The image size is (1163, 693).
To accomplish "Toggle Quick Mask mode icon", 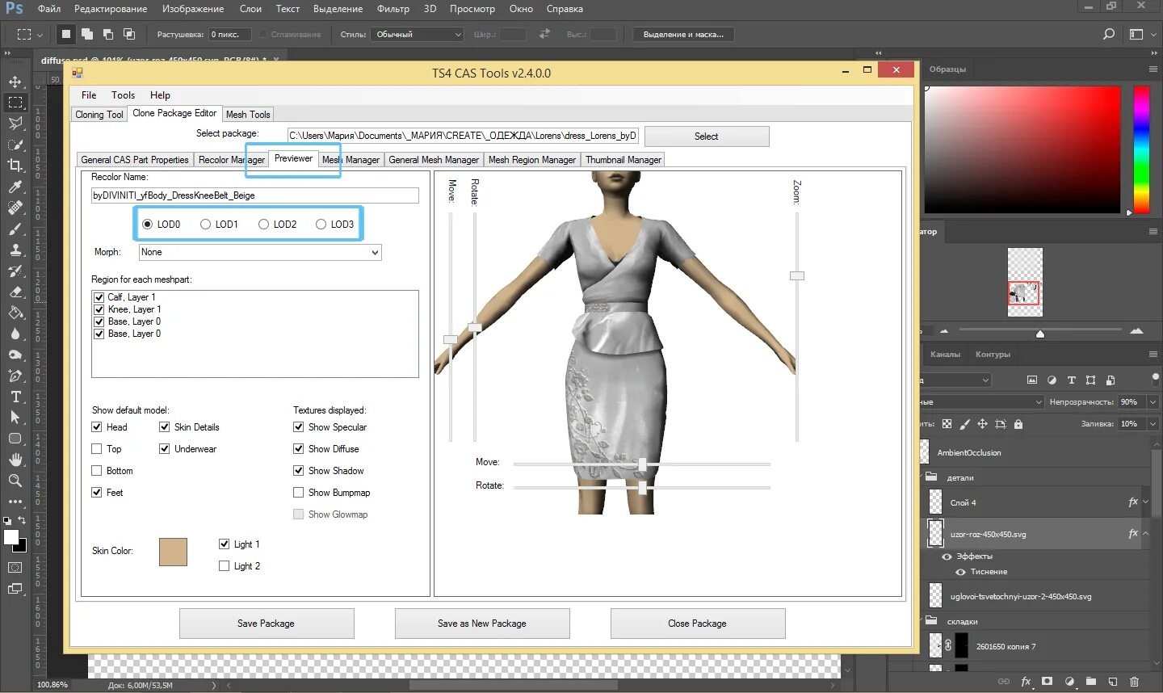I will (x=15, y=568).
